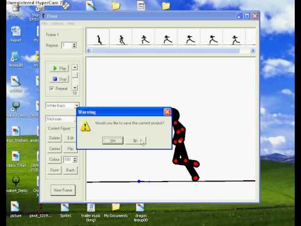
Task: Close the Warning dialog with the red X
Action: pos(167,112)
